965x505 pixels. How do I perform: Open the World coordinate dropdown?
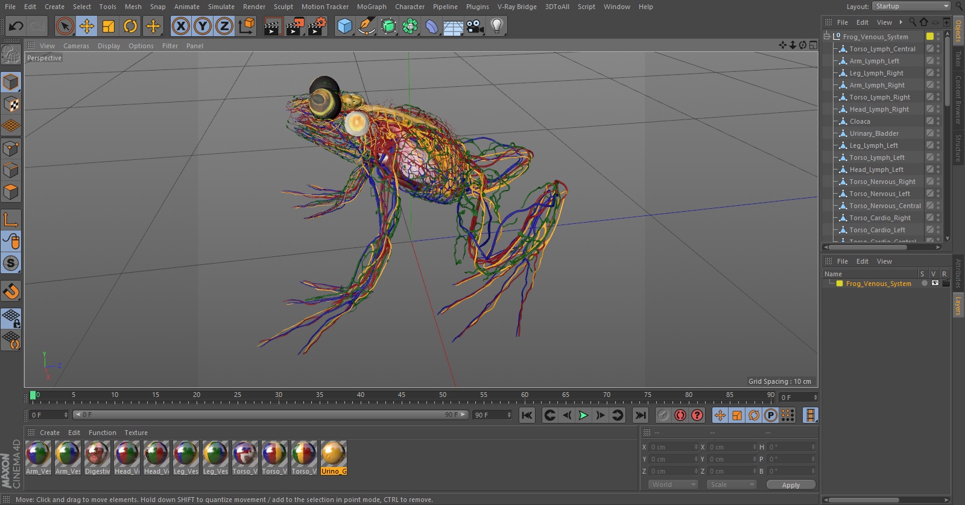[x=673, y=484]
